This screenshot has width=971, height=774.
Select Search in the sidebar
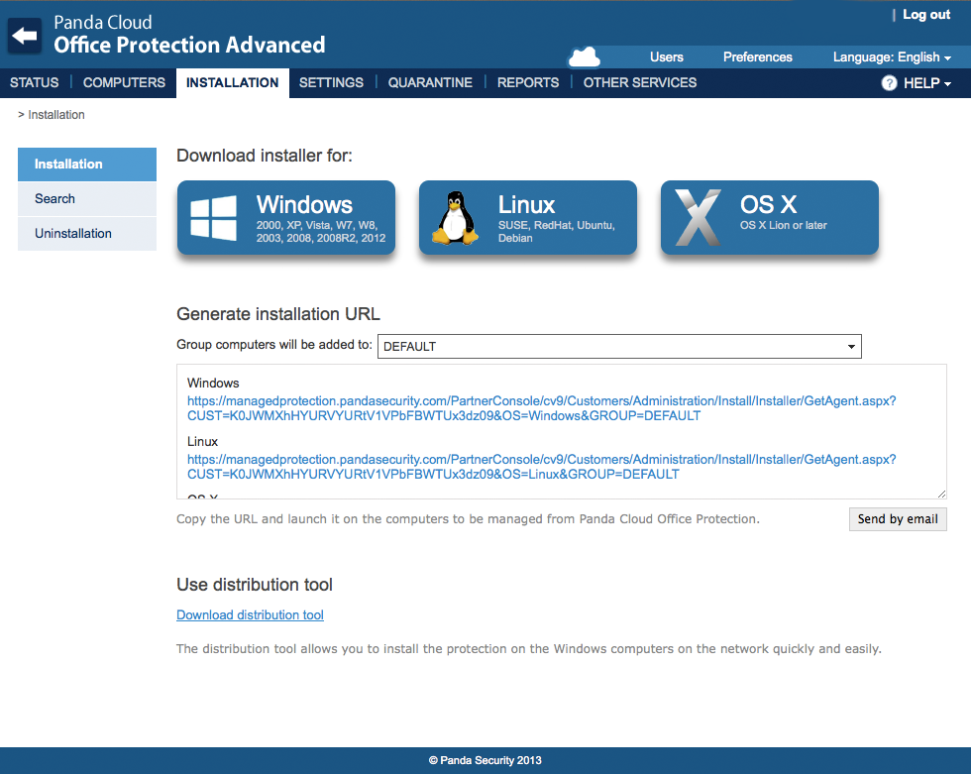tap(54, 198)
